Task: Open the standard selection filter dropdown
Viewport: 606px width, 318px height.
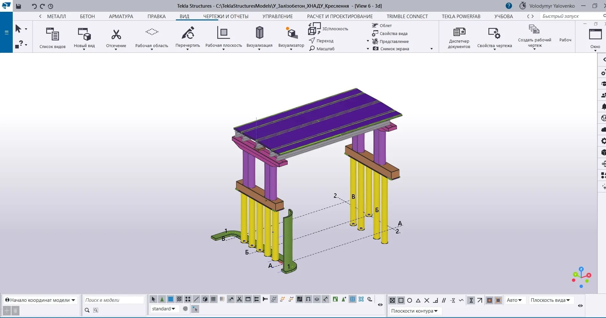Action: click(x=163, y=309)
